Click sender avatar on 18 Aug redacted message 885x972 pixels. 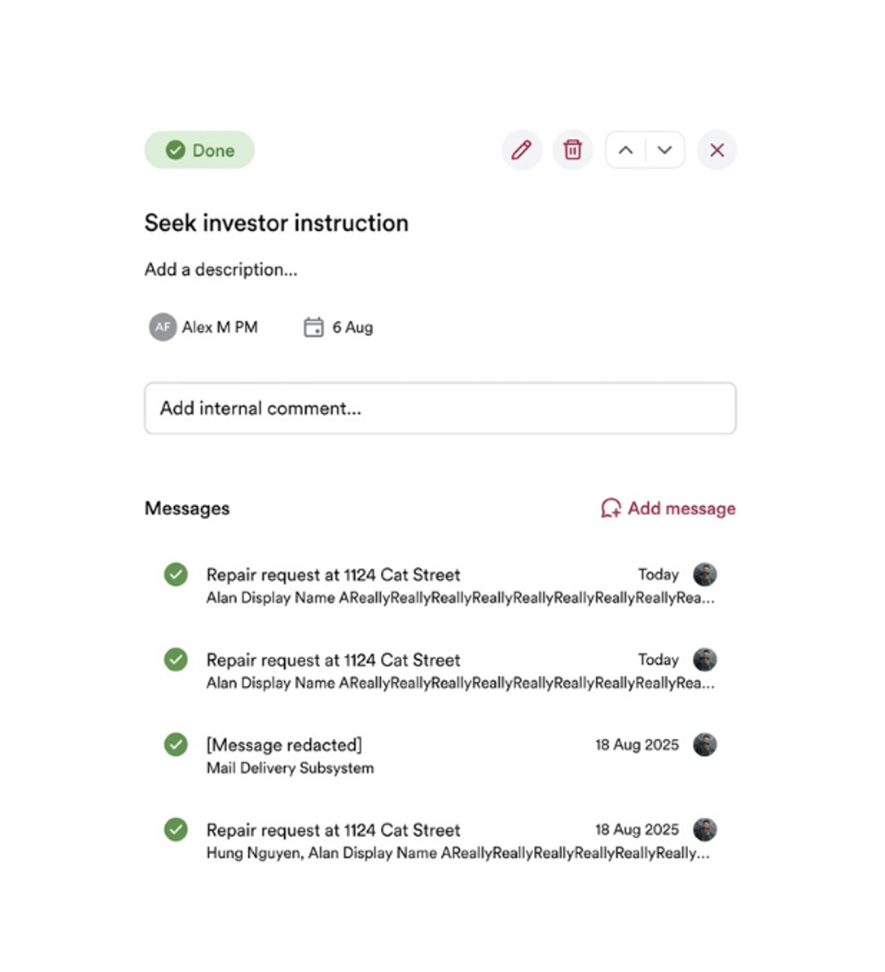(x=705, y=745)
